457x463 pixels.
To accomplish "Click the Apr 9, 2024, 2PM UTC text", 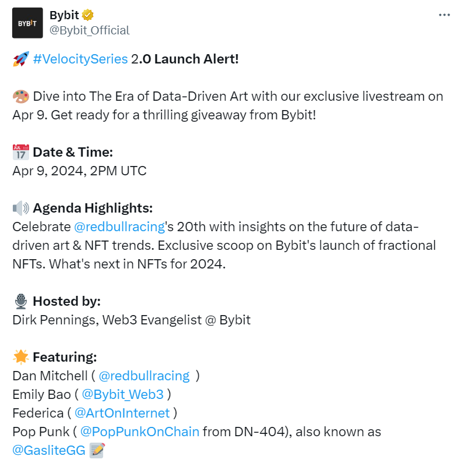I will pyautogui.click(x=79, y=171).
